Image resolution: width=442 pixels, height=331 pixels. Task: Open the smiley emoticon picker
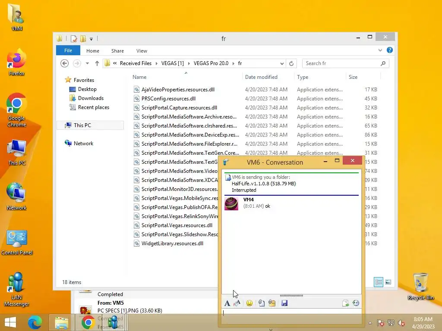click(249, 303)
